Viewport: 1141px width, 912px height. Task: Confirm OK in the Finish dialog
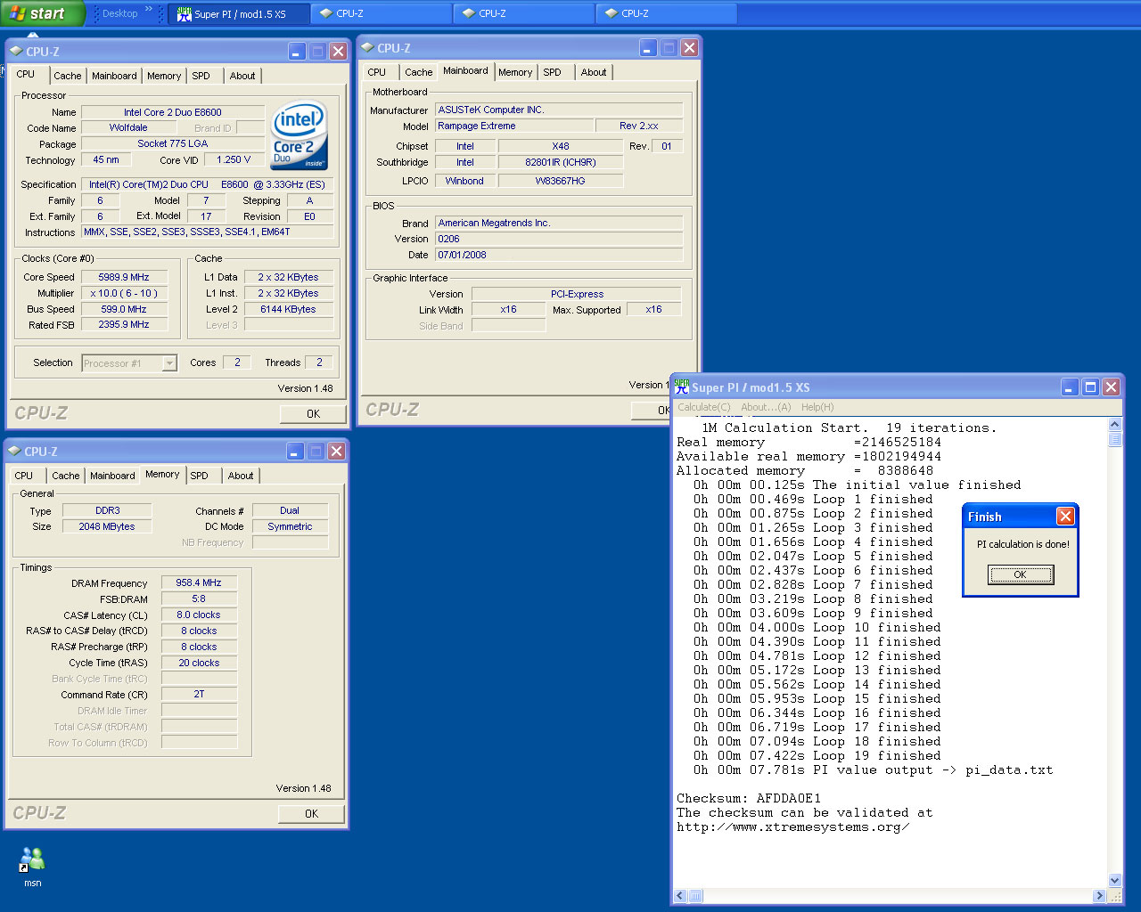coord(1021,575)
